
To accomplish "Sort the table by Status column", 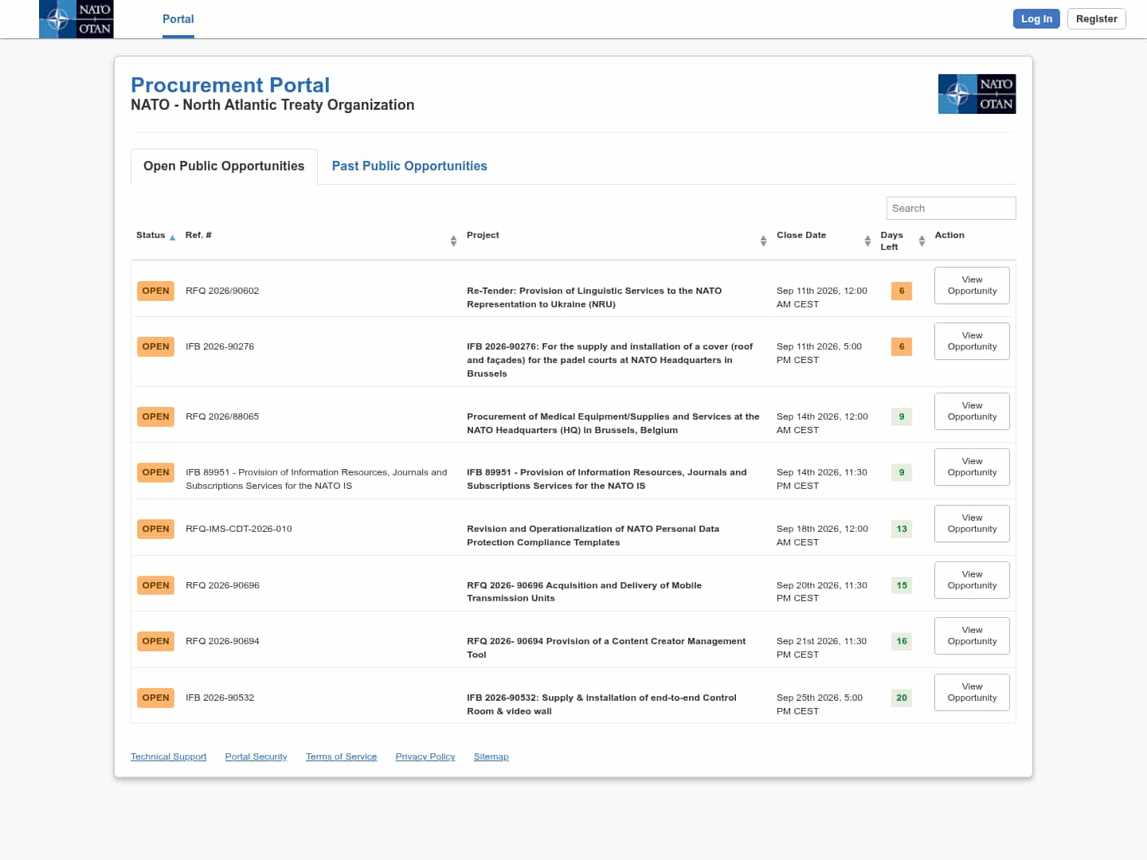I will click(155, 236).
